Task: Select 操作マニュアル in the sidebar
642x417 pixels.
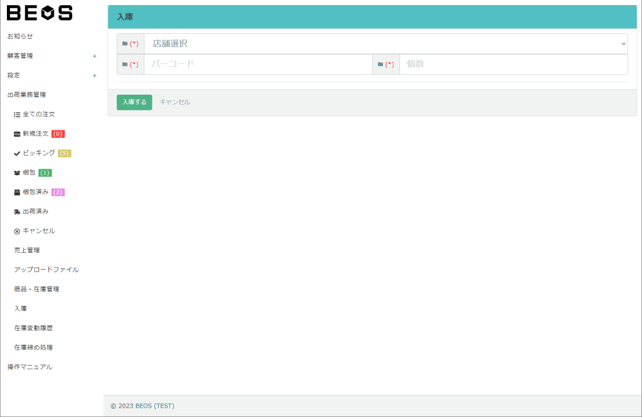Action: point(29,367)
